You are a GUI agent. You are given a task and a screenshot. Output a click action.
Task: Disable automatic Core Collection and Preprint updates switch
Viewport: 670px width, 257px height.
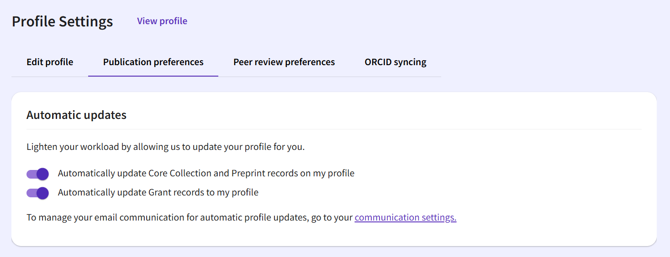tap(37, 174)
